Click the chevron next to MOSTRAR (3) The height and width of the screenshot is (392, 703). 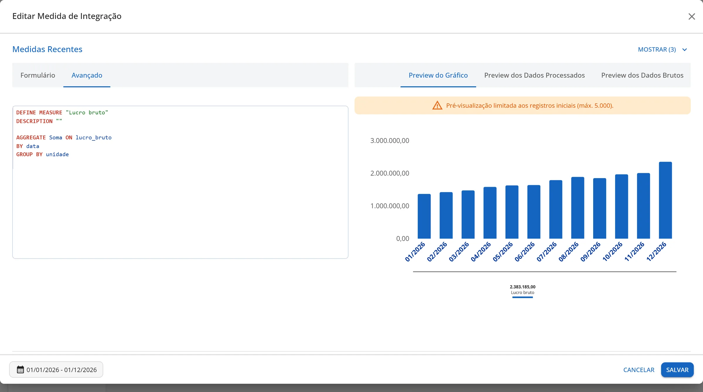[x=685, y=50]
